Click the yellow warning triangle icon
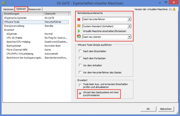Viewport: 180px width, 116px height. (x=174, y=9)
